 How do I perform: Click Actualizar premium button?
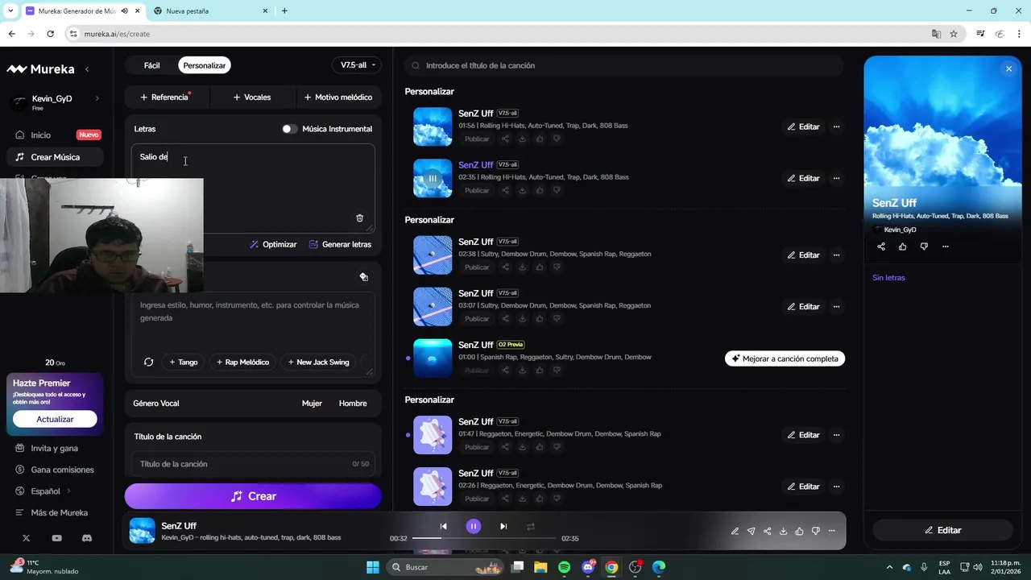coord(55,419)
